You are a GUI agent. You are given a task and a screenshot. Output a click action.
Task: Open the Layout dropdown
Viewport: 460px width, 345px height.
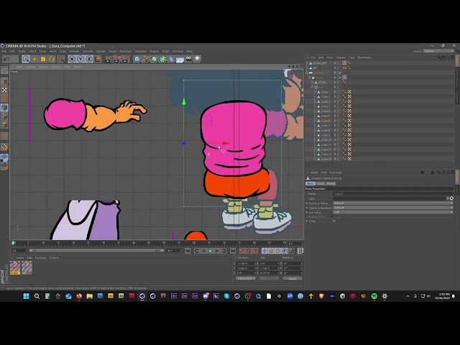[x=438, y=51]
